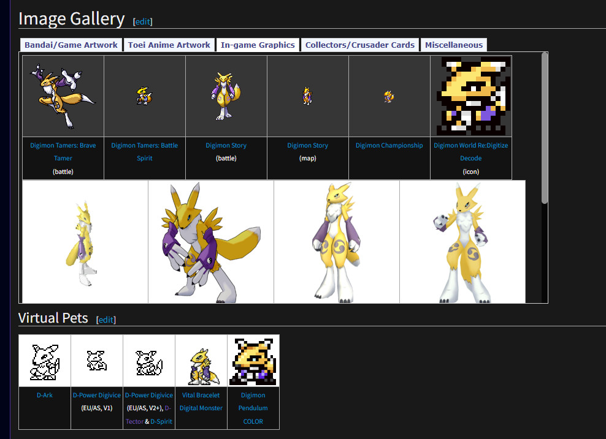The width and height of the screenshot is (606, 439).
Task: Open the Vital Bracelet Digital Monster link
Action: click(x=201, y=402)
